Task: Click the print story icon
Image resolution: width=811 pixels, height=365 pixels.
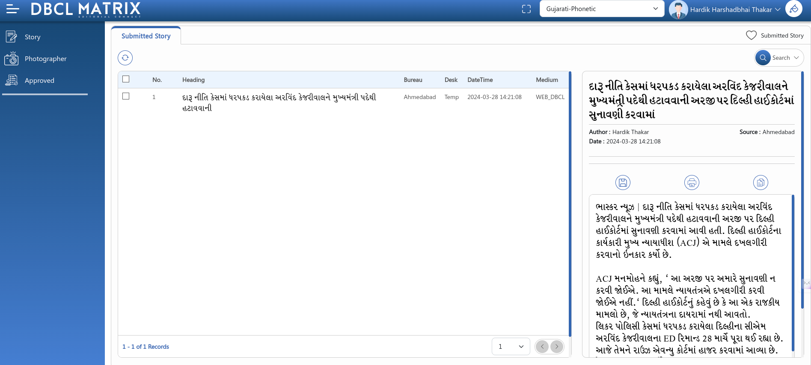Action: pos(692,183)
